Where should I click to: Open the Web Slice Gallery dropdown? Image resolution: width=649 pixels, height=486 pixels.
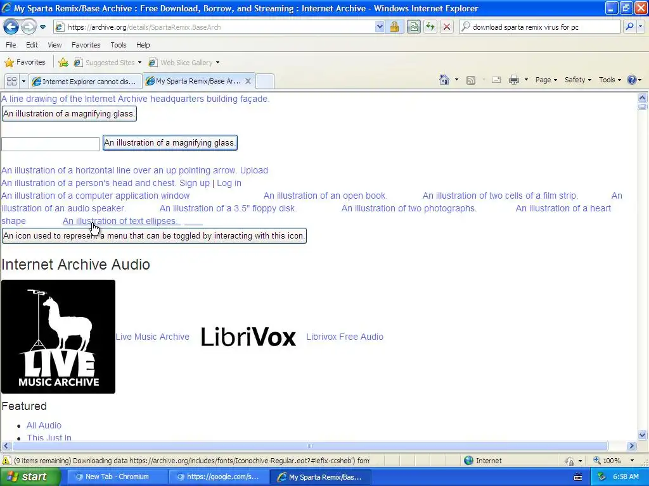click(x=184, y=63)
